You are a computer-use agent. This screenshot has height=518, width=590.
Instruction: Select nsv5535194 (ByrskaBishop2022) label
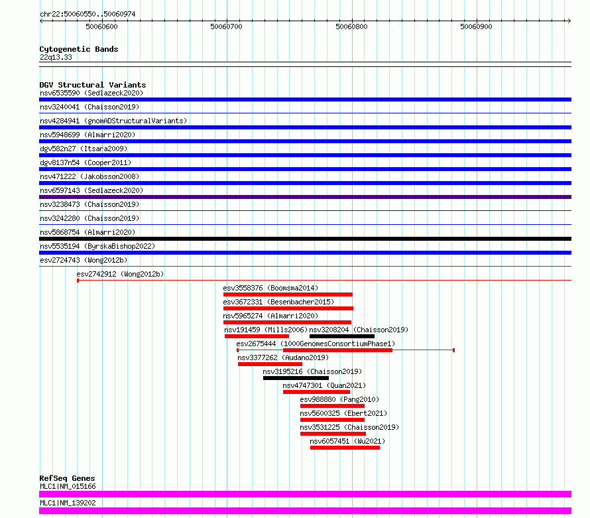click(x=97, y=246)
